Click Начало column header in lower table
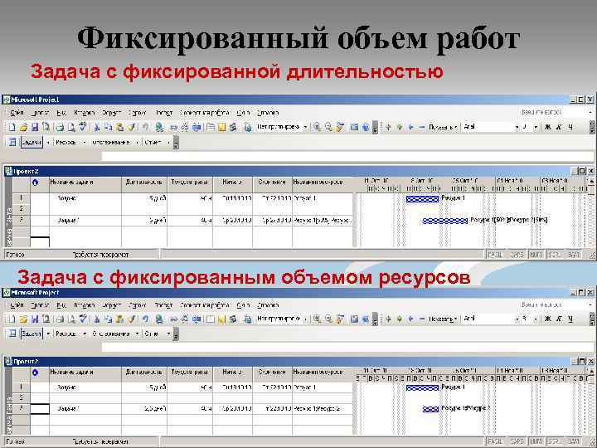Screen dimensions: 597x448 coord(233,373)
